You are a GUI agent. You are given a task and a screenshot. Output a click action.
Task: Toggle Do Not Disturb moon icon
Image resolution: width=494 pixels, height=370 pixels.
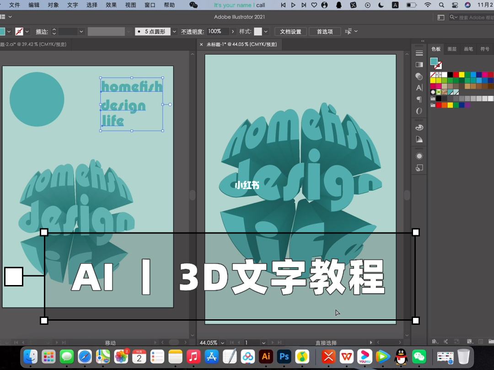[381, 5]
